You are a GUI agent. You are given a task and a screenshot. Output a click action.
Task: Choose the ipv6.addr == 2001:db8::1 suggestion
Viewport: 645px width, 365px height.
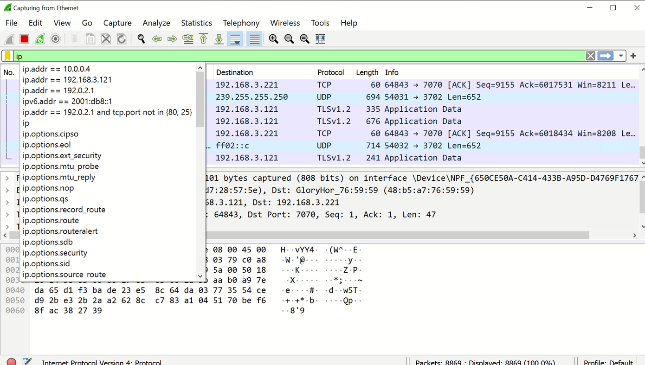[x=108, y=101]
